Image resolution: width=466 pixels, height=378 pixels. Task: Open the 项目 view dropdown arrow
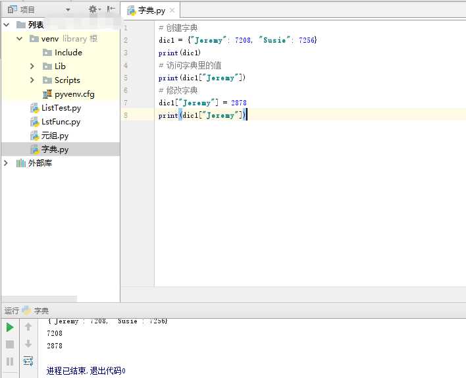(68, 10)
